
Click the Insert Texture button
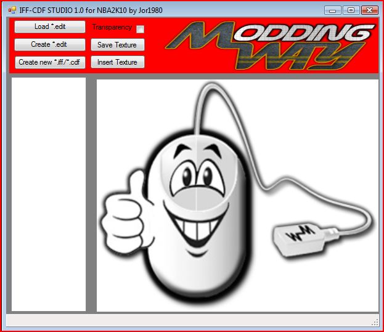117,62
